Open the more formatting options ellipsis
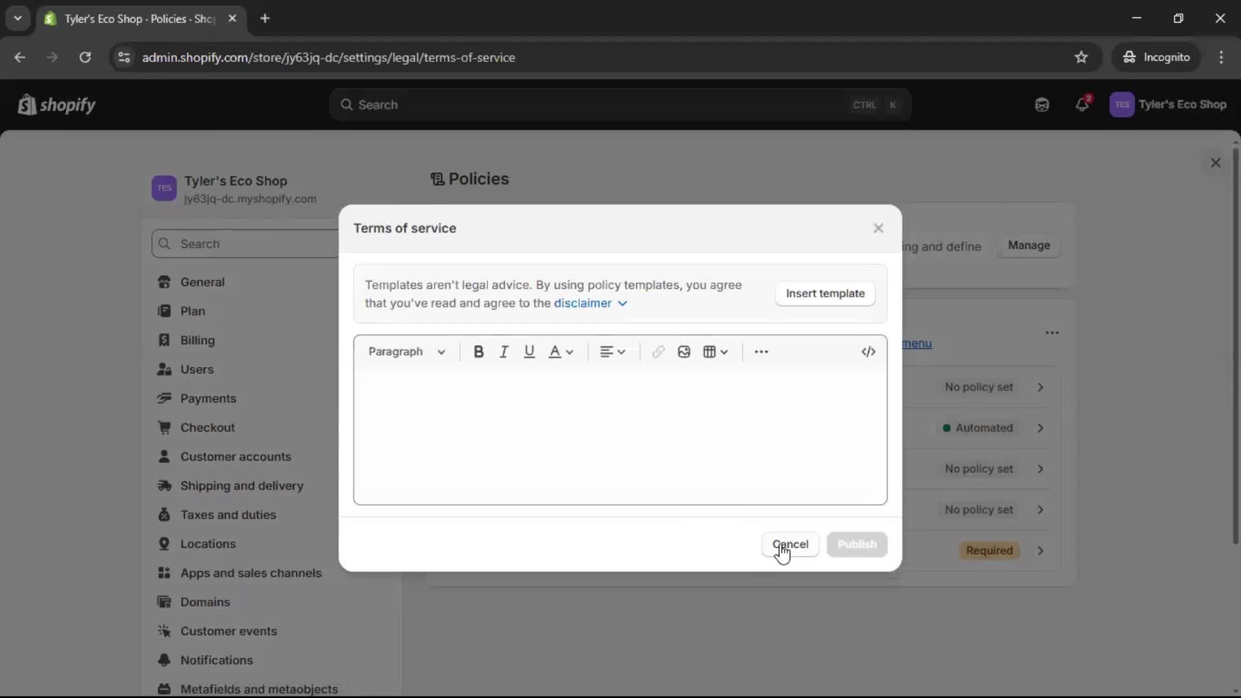The image size is (1241, 698). pos(761,352)
